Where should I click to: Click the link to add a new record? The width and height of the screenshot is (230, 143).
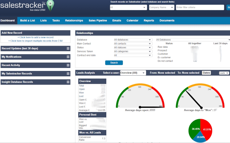[x=36, y=37]
